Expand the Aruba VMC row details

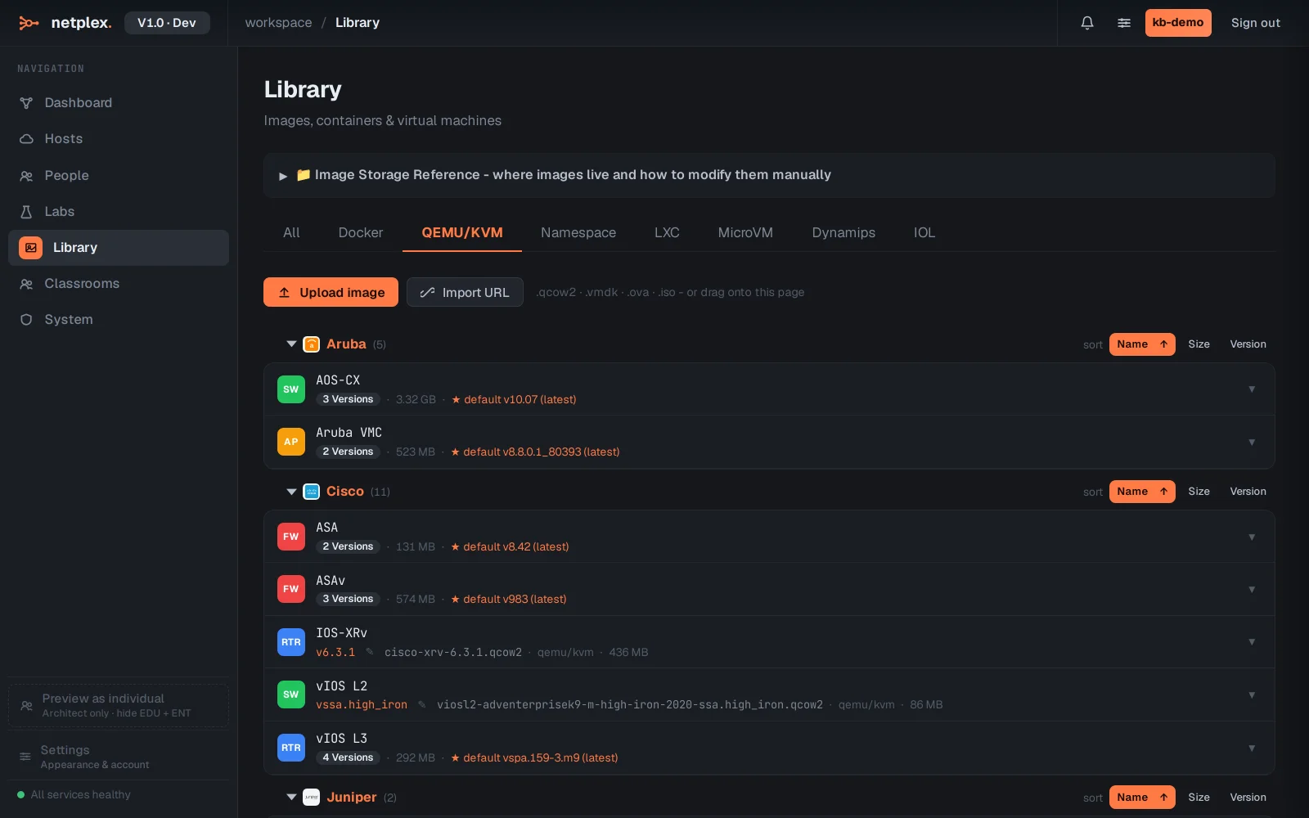click(1252, 443)
